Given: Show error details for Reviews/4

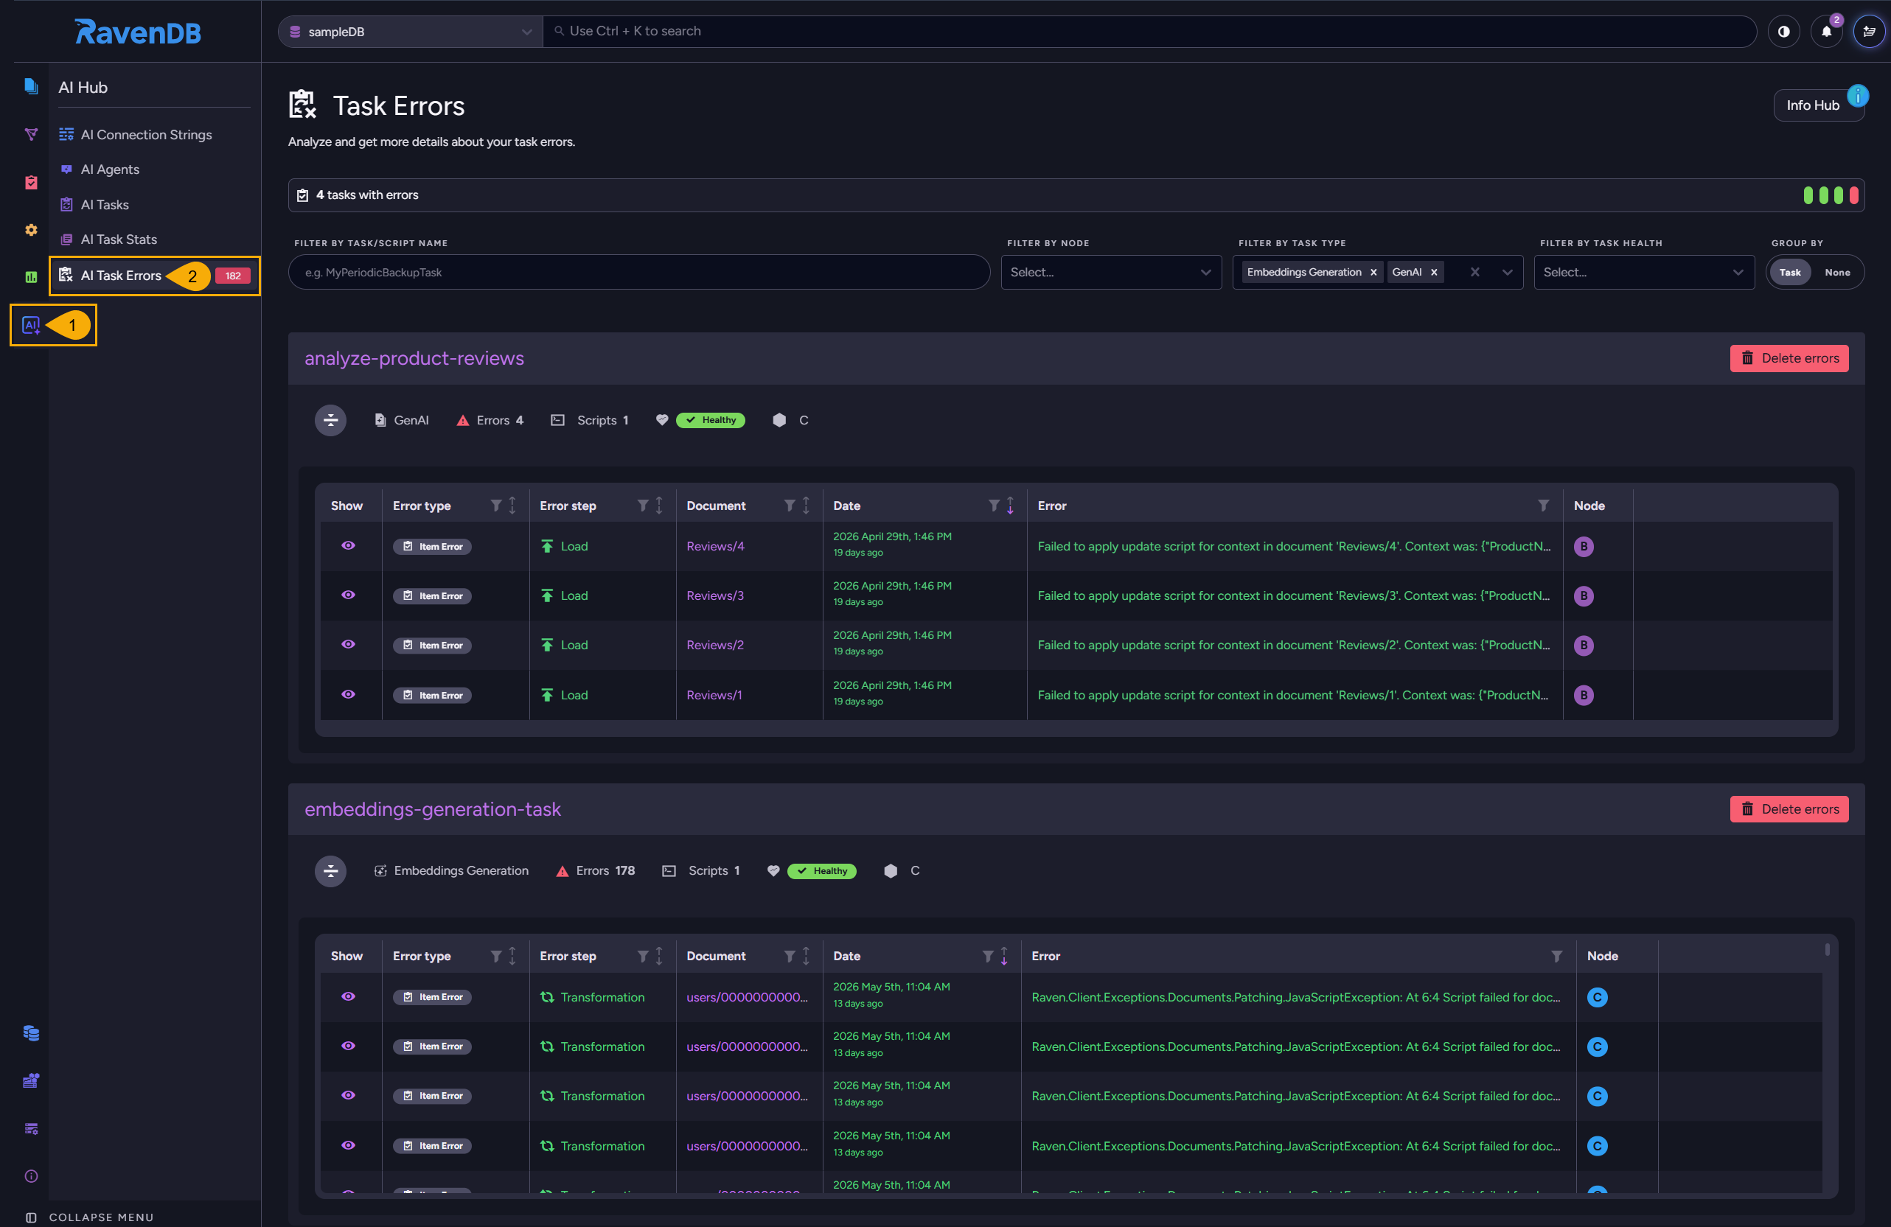Looking at the screenshot, I should (348, 545).
